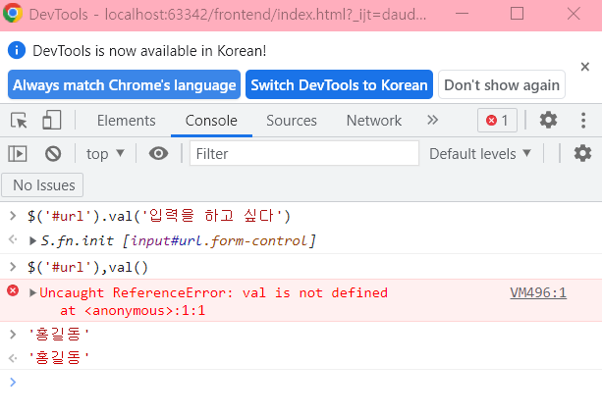Open DevTools settings gear in main toolbar
The image size is (602, 417).
coord(548,120)
